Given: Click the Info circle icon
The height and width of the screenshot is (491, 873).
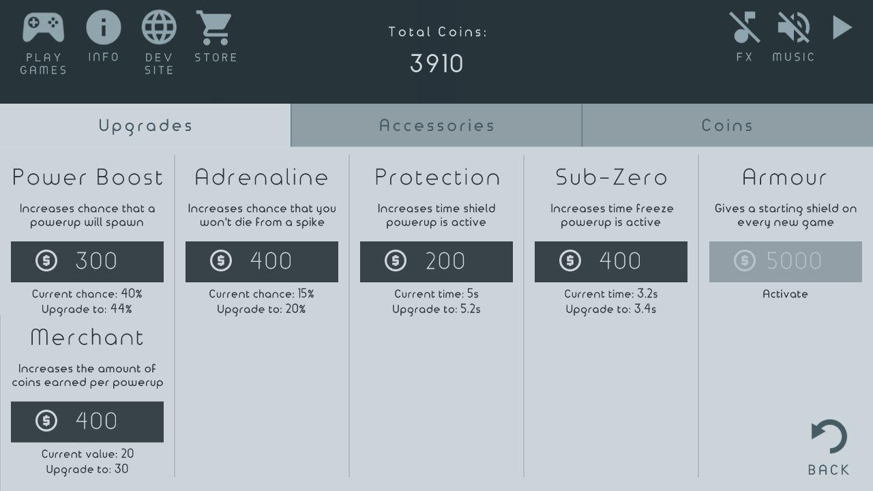Looking at the screenshot, I should (x=104, y=28).
